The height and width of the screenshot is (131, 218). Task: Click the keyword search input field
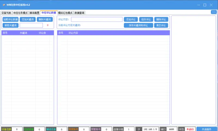(31, 25)
